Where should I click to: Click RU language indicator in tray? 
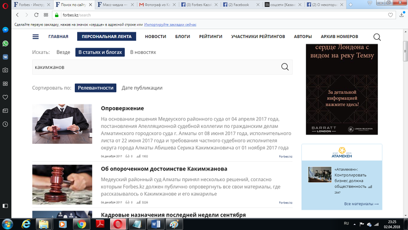346,224
